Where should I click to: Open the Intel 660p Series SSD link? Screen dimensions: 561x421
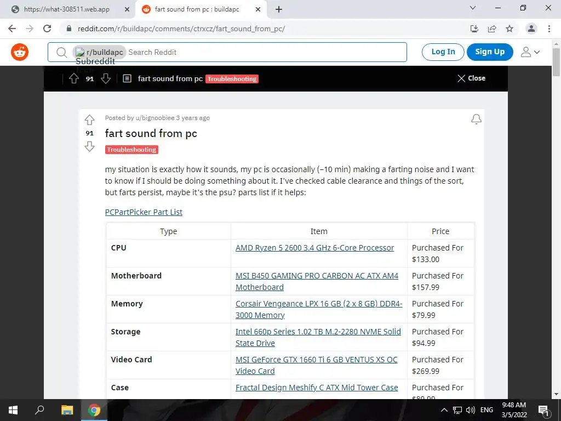(318, 337)
